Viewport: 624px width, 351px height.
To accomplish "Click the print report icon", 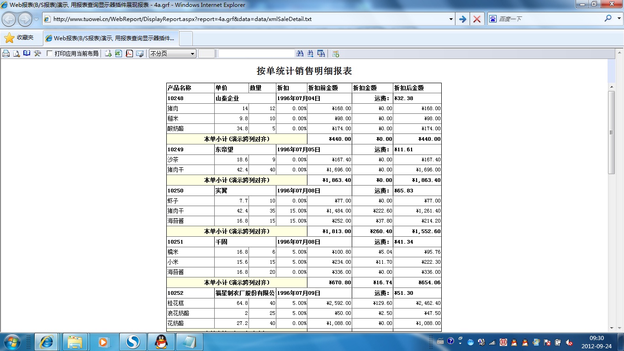I will coord(6,53).
